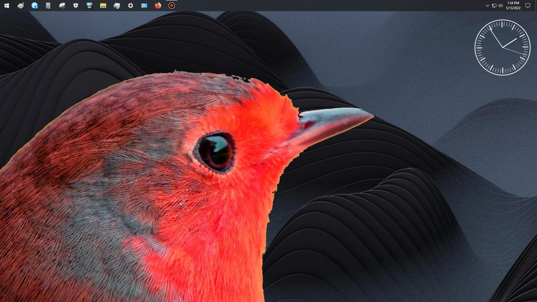Launch the Snipping Tool

click(62, 6)
